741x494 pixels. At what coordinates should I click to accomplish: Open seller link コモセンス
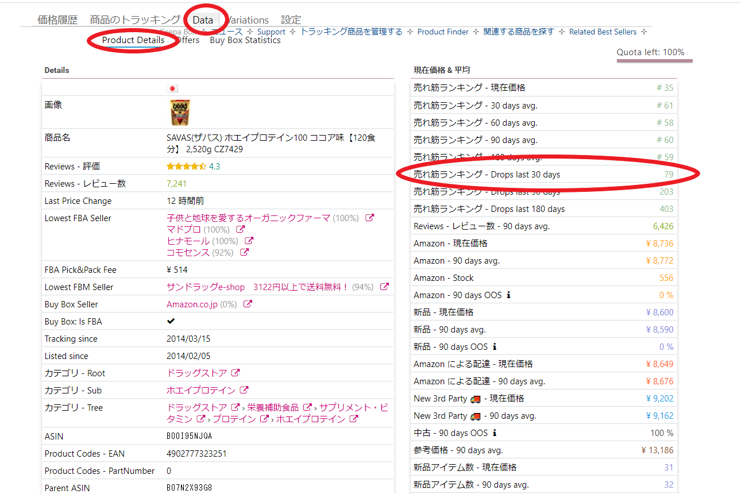click(188, 252)
